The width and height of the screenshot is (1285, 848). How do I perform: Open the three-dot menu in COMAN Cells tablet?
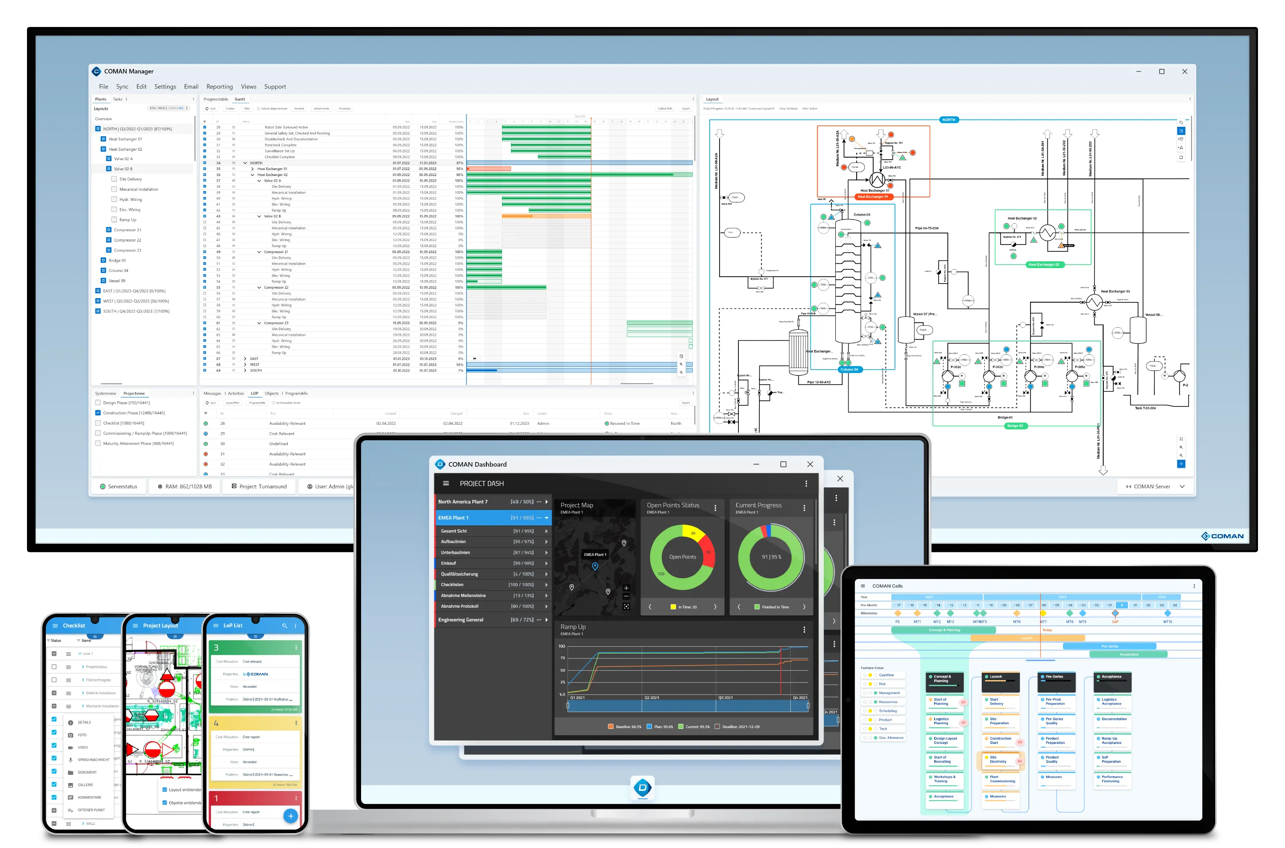click(x=1194, y=586)
